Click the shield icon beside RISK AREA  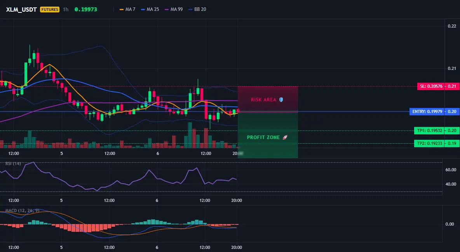pyautogui.click(x=281, y=100)
